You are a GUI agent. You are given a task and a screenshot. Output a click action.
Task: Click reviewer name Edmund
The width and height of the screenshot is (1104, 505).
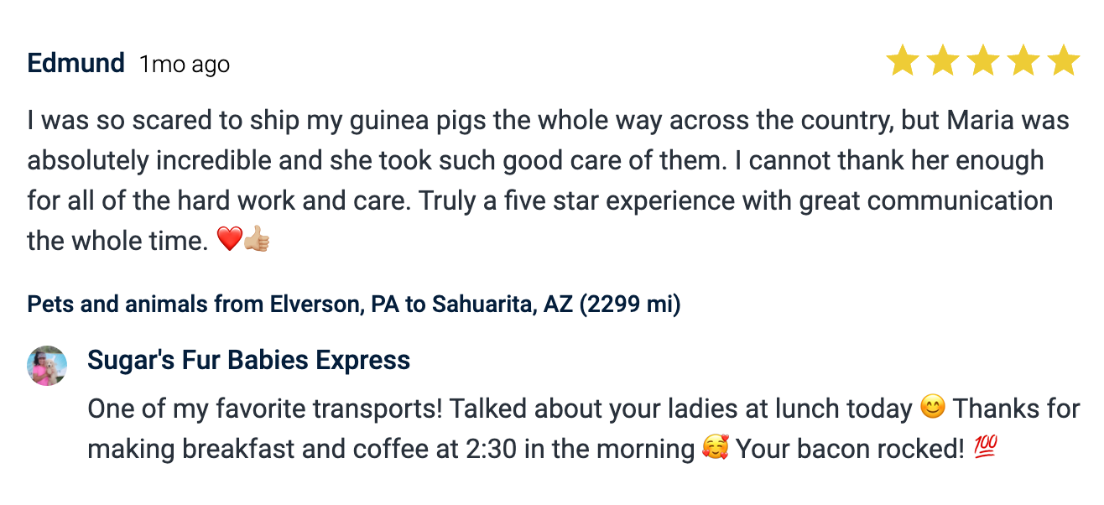tap(76, 63)
